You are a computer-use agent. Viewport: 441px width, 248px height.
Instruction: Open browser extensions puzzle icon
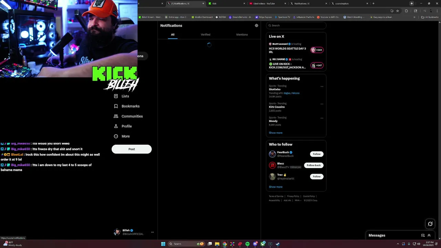407,11
